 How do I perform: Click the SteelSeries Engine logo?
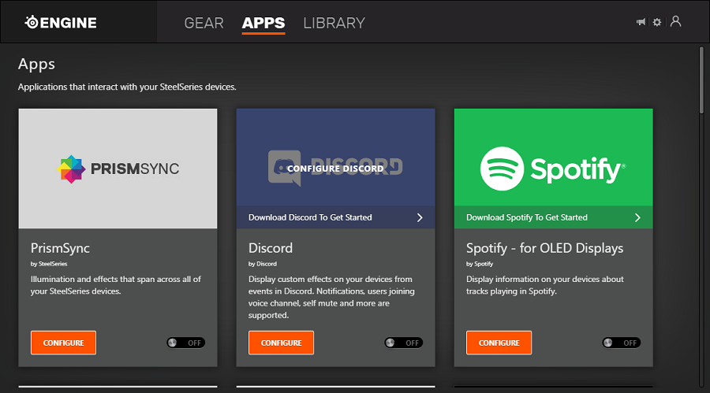point(61,22)
